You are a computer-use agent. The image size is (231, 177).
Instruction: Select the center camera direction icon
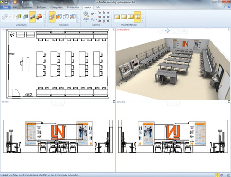(x=104, y=17)
